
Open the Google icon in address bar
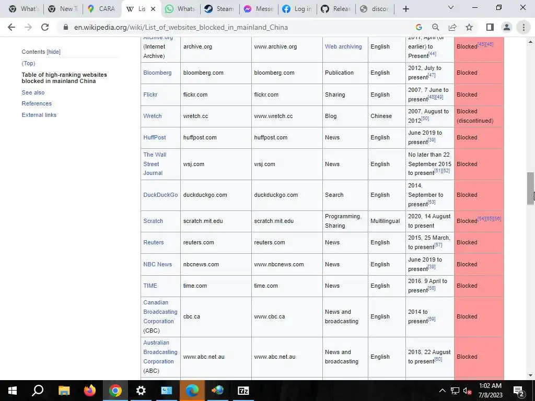pos(419,27)
